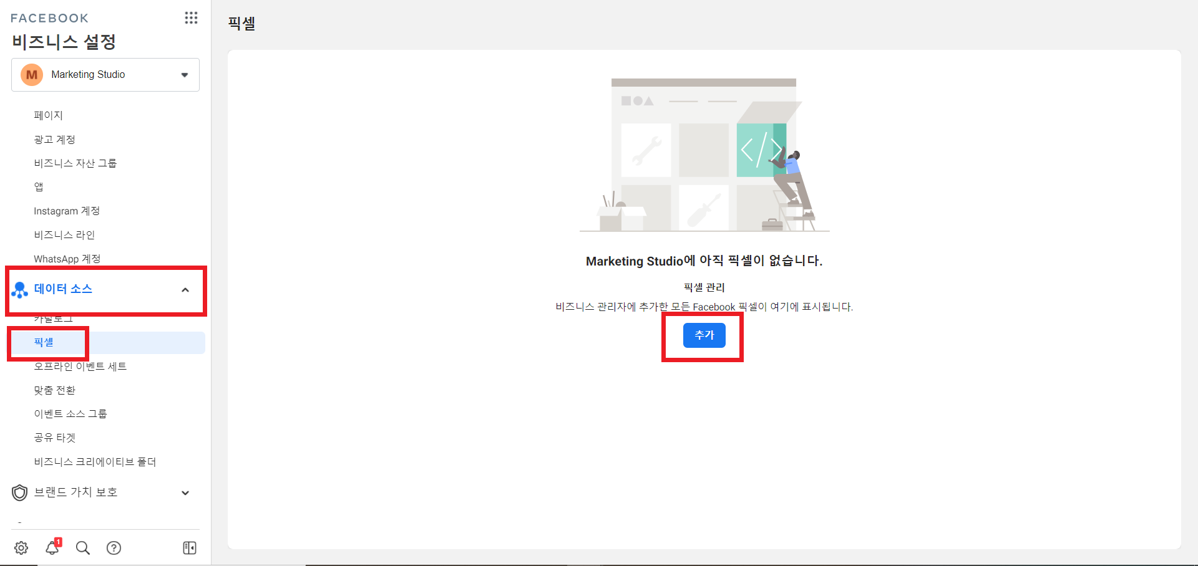Open Instagram 계정 in the sidebar
1198x566 pixels.
pyautogui.click(x=67, y=211)
